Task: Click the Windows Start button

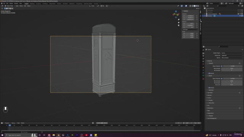Action: [x=2, y=135]
